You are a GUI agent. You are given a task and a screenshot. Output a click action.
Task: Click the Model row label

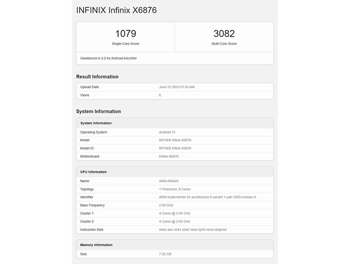[x=85, y=140]
